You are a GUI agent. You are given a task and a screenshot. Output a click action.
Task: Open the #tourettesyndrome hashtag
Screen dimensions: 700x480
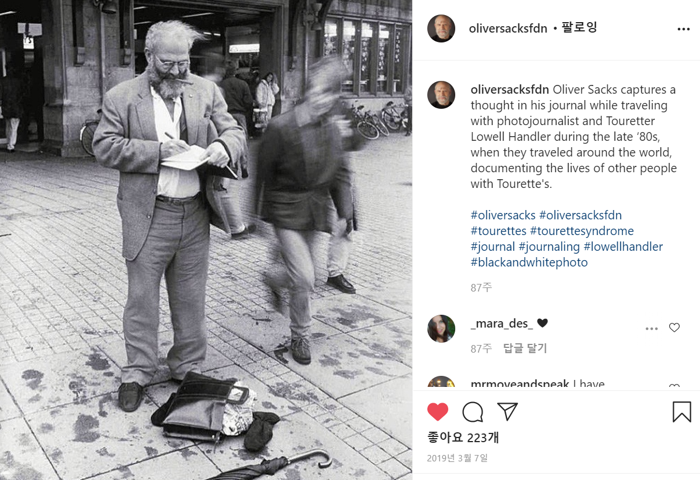tap(581, 231)
